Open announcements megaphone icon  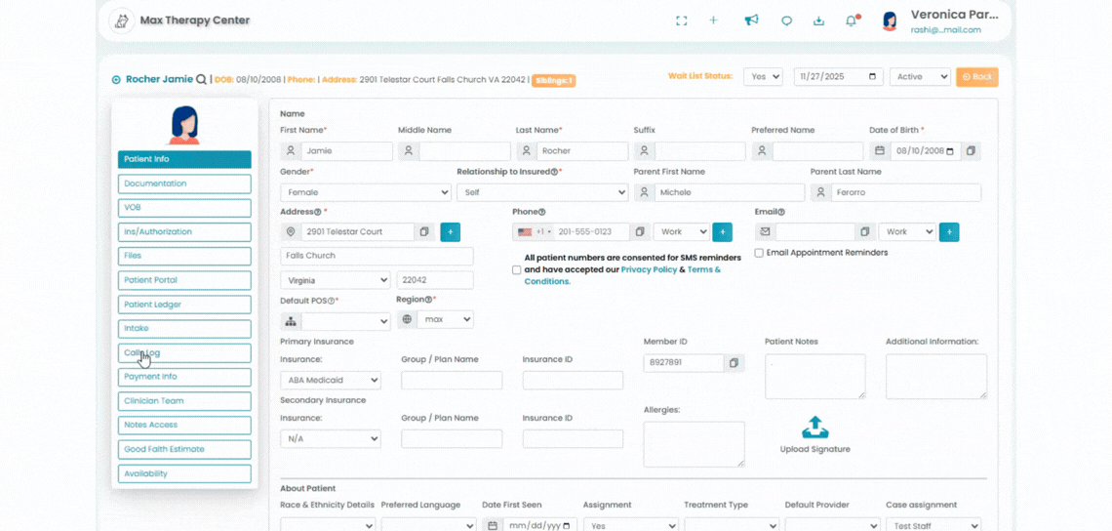tap(751, 20)
